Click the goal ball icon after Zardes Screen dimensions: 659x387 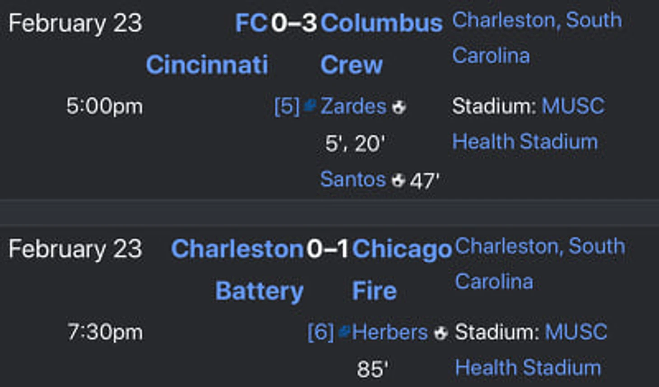(x=399, y=107)
